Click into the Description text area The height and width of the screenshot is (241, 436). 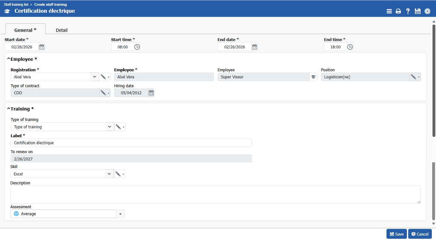(x=215, y=195)
